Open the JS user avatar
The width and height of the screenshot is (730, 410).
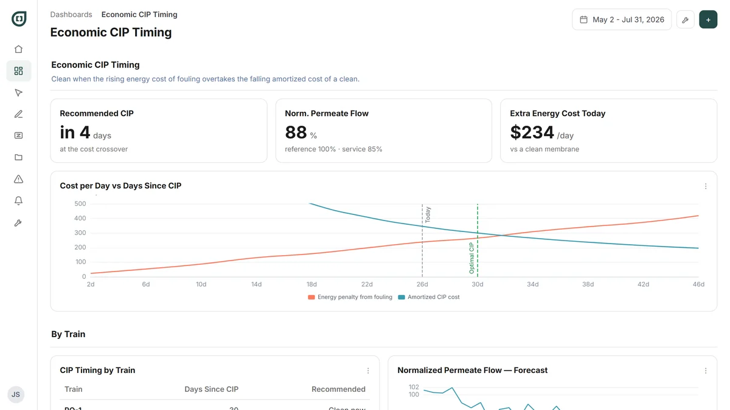tap(16, 394)
